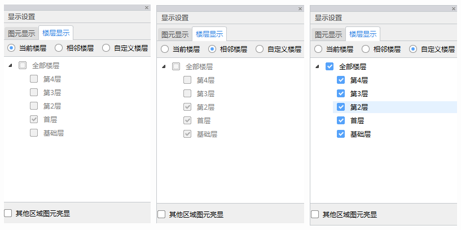This screenshot has height=230, width=461.
Task: Choose 当前楼层 radio in left panel
Action: tap(11, 48)
